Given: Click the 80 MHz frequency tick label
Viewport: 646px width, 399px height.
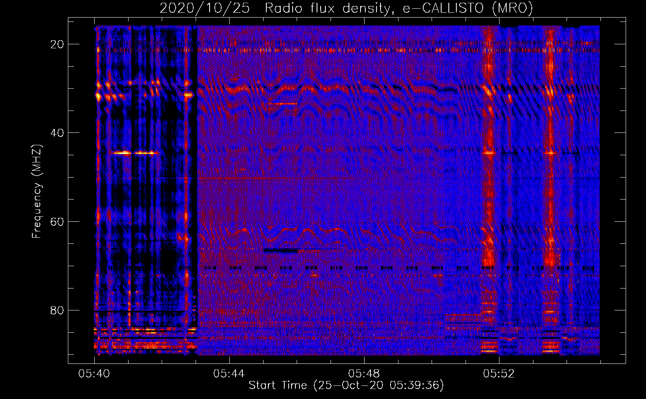Looking at the screenshot, I should click(x=57, y=310).
